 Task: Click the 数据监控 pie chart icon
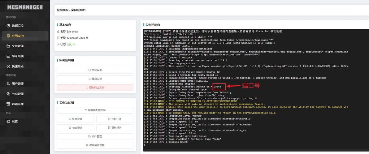click(8, 26)
